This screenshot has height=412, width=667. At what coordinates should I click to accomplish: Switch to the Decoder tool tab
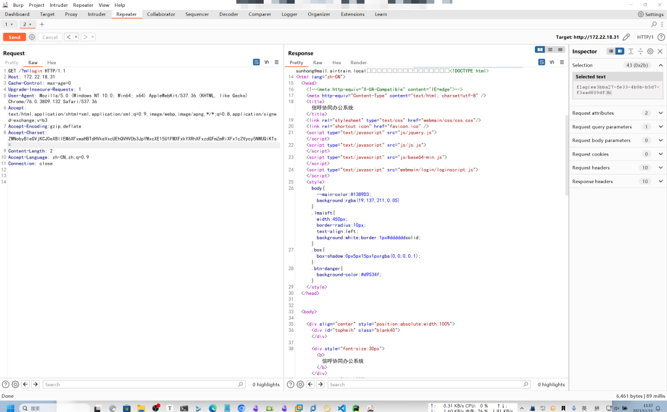point(229,14)
